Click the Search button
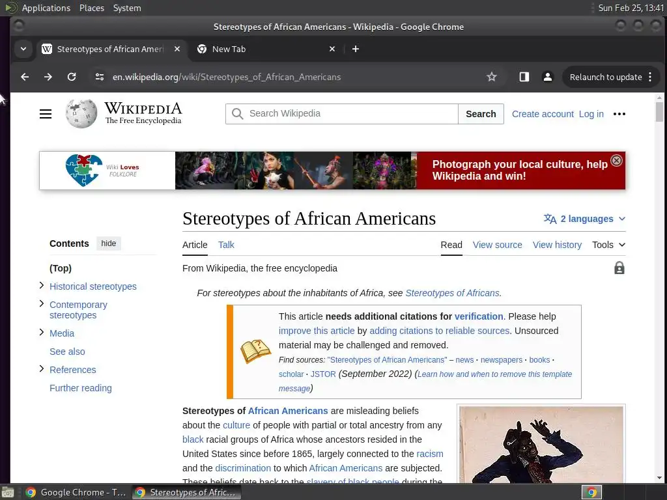Screen dimensions: 667x500 481,114
